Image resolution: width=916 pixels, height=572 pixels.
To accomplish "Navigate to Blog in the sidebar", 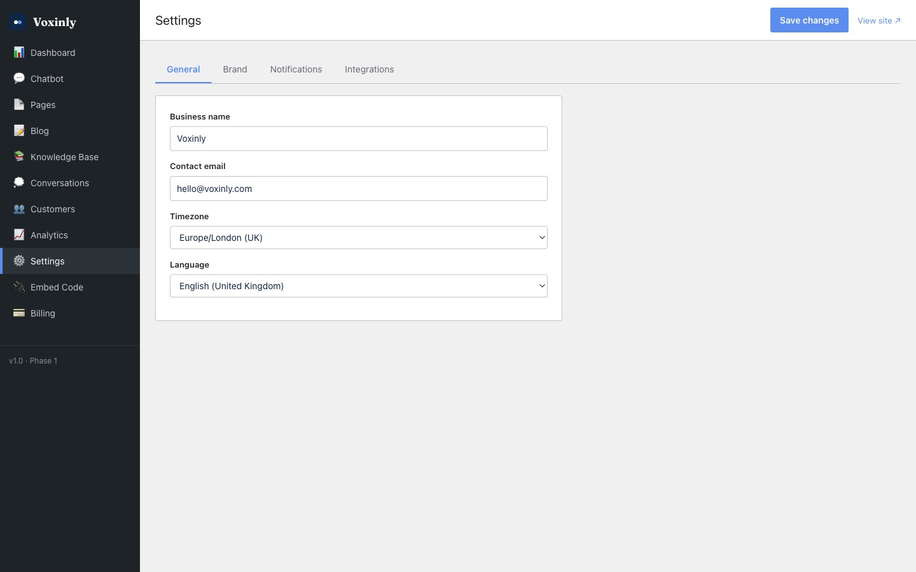I will 70,131.
